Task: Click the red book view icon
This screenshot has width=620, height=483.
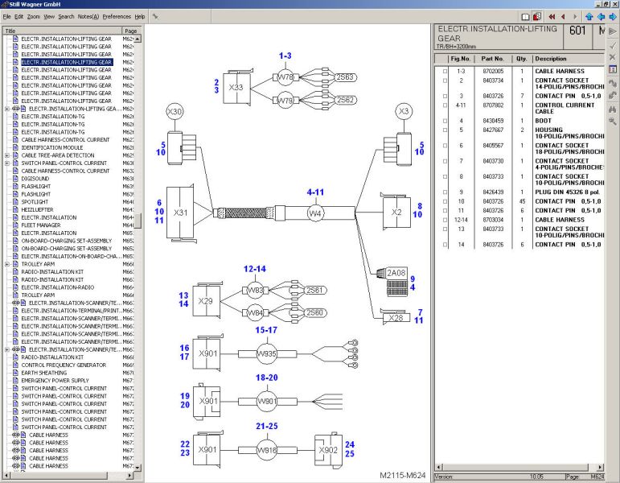Action: click(x=536, y=16)
